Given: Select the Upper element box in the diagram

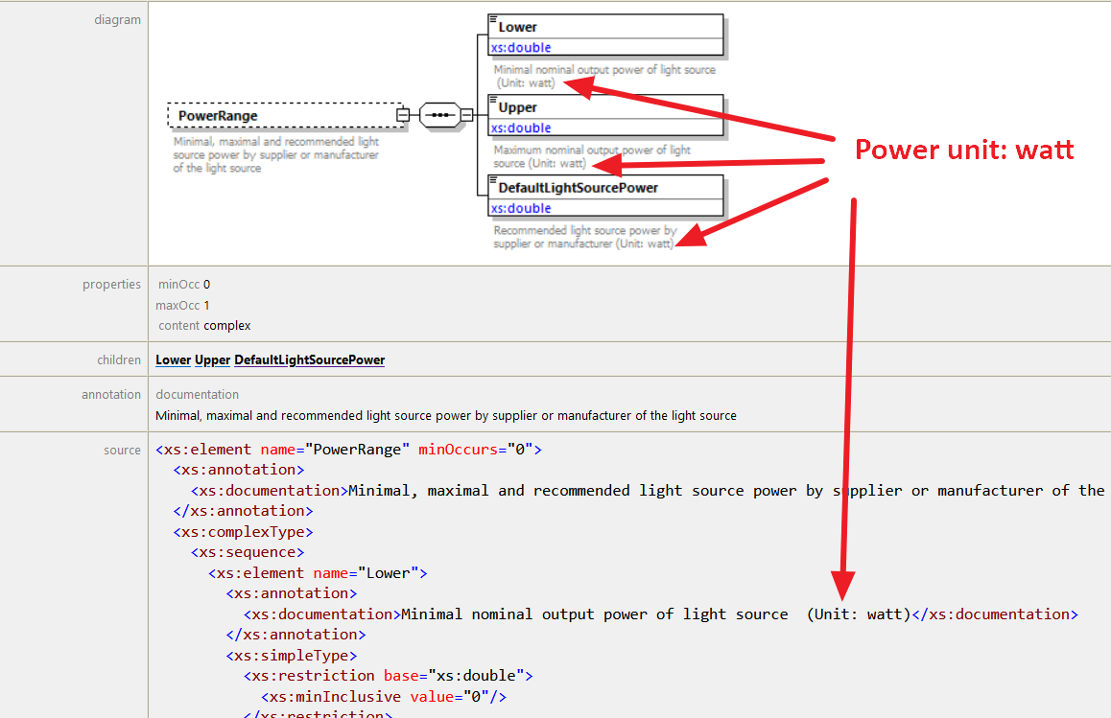Looking at the screenshot, I should (605, 115).
